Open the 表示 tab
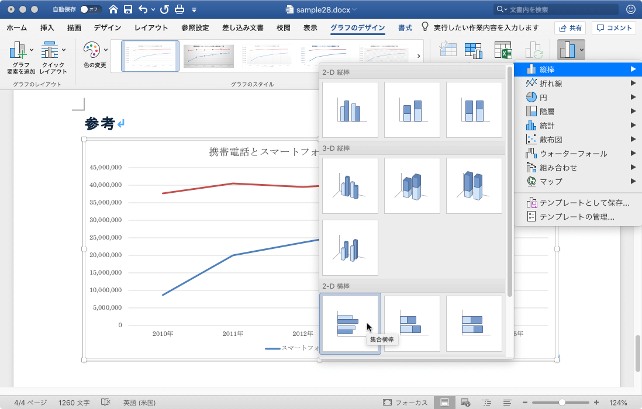Image resolution: width=642 pixels, height=409 pixels. click(x=310, y=28)
